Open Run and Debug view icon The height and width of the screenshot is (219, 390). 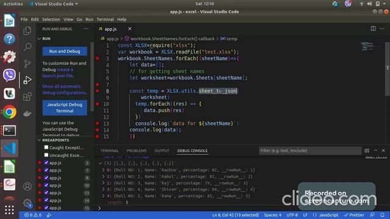tap(27, 80)
